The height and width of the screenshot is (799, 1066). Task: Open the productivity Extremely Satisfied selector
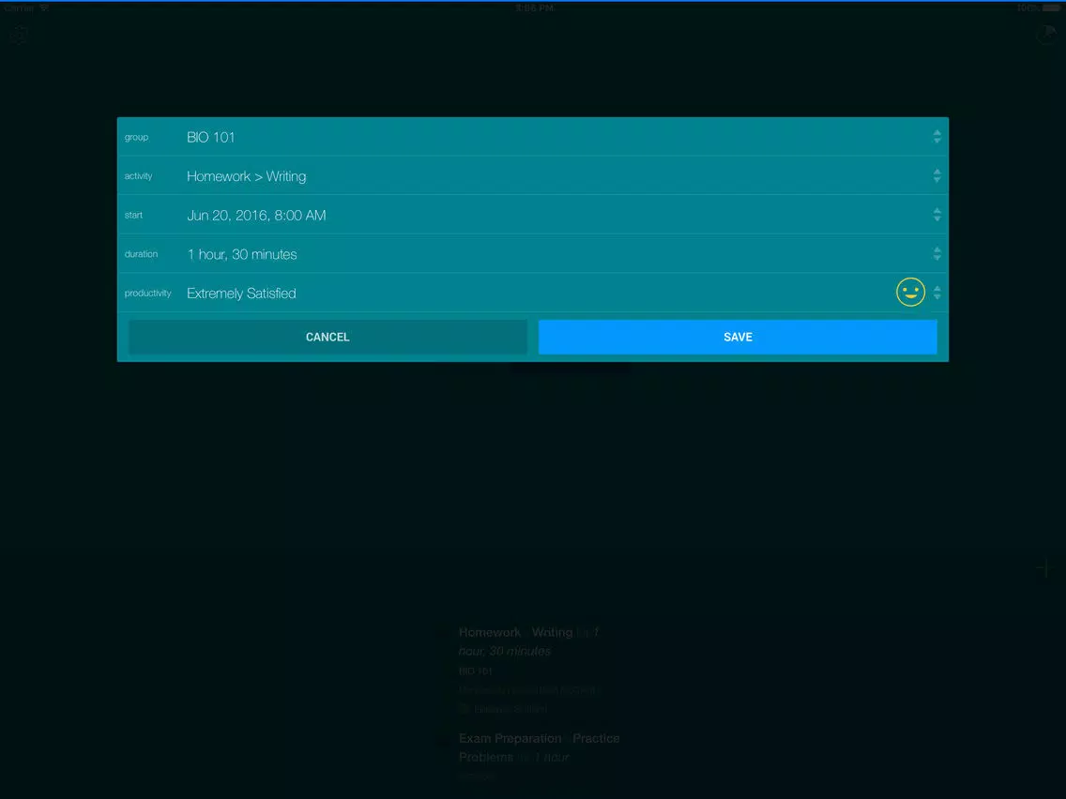pos(532,293)
